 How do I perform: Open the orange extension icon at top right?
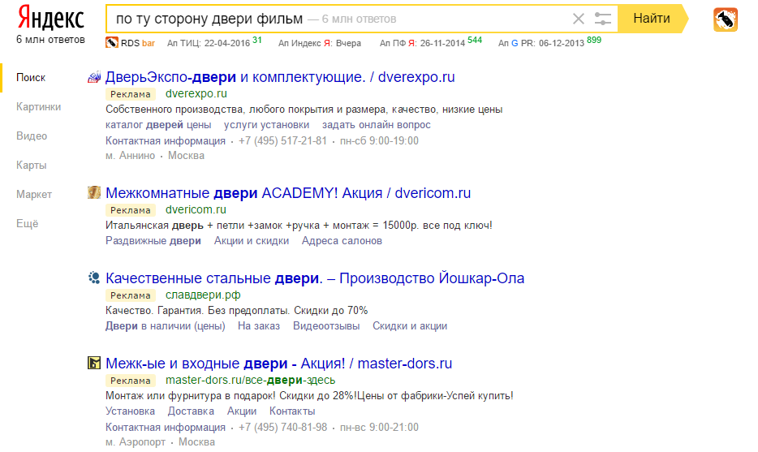click(725, 19)
